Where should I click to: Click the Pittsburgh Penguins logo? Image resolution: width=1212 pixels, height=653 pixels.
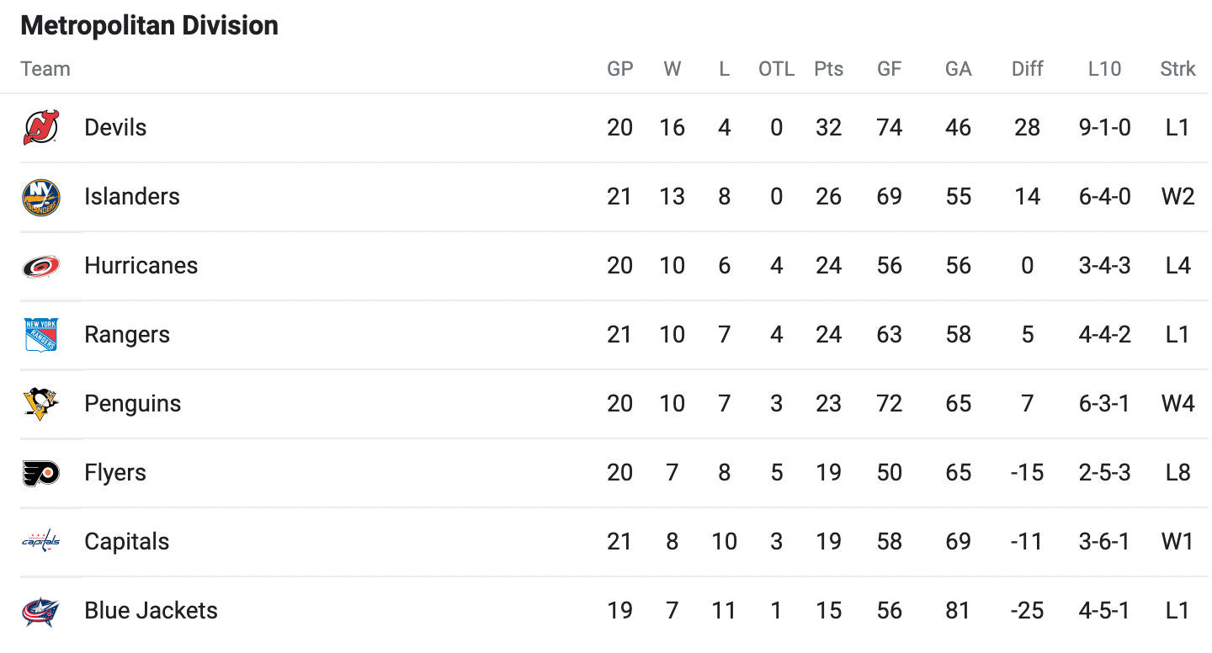click(40, 404)
